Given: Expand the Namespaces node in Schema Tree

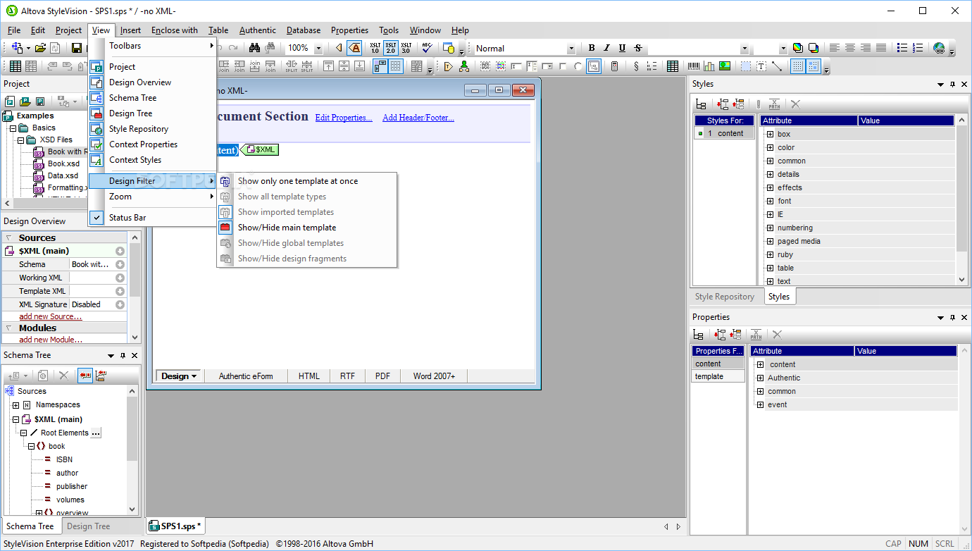Looking at the screenshot, I should click(15, 405).
